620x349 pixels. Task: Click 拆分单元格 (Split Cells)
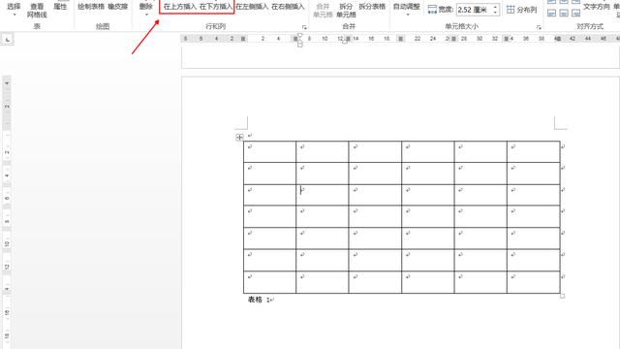(346, 11)
